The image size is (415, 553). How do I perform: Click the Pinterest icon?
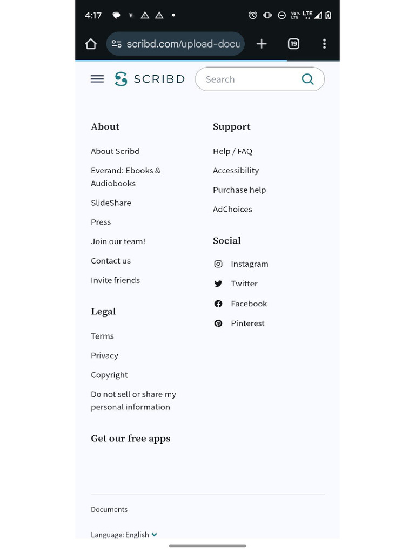tap(218, 323)
